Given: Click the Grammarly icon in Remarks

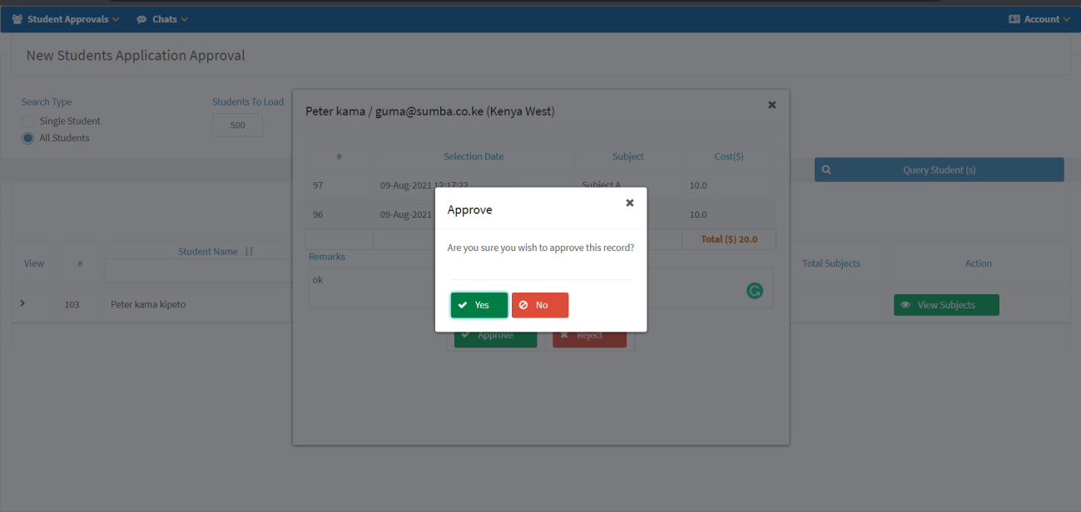Looking at the screenshot, I should (x=754, y=291).
